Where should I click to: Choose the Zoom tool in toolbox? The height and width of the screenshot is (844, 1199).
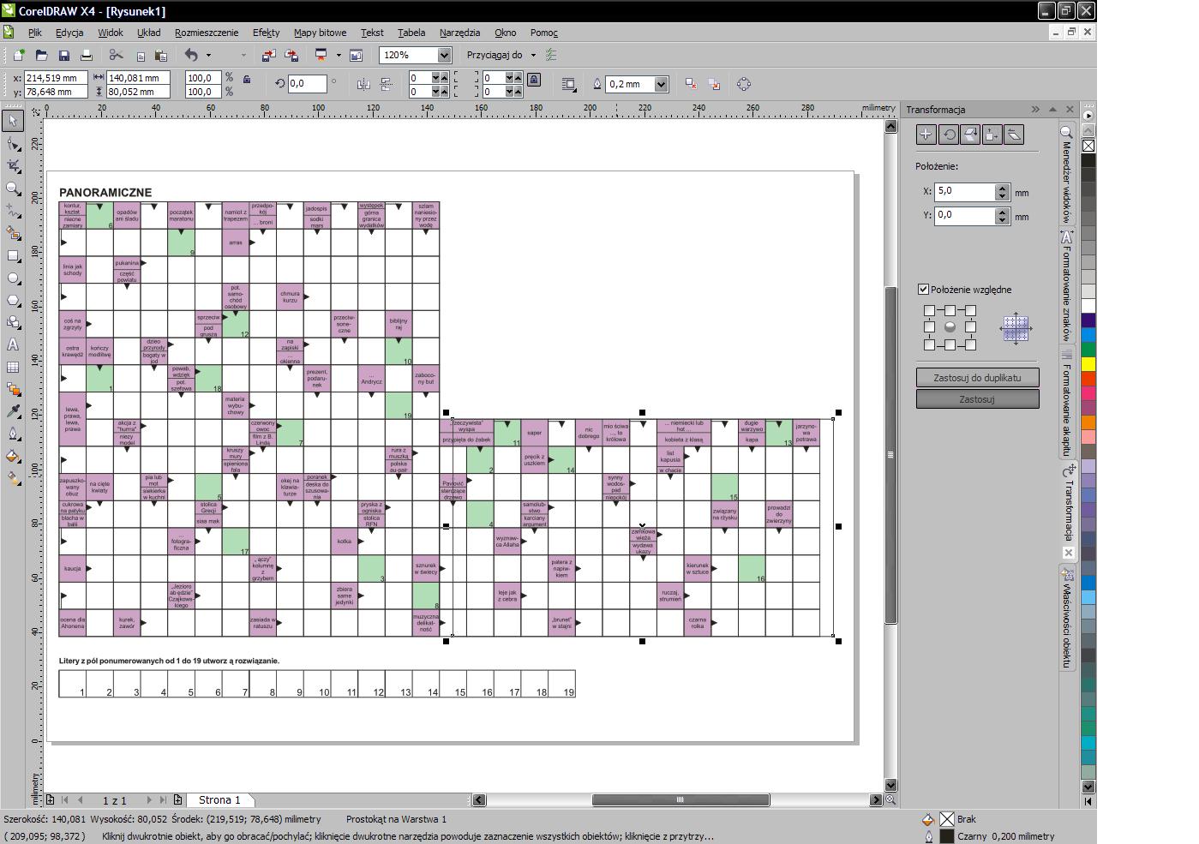(13, 189)
